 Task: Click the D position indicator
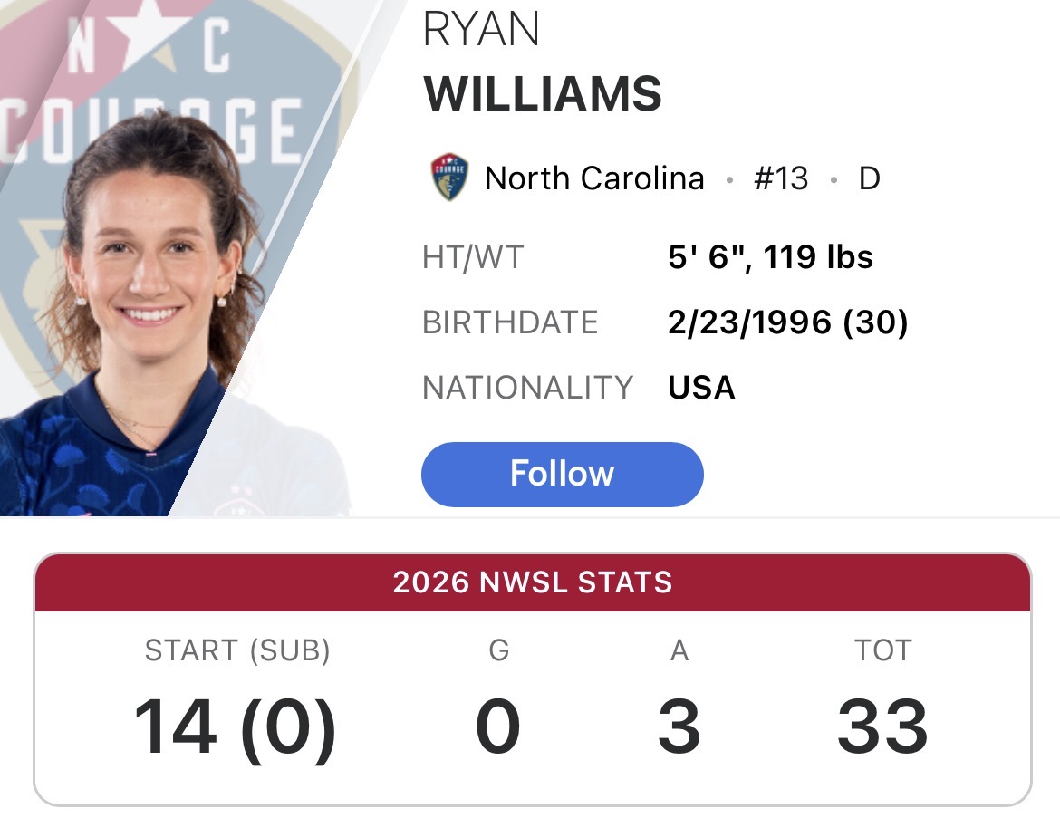click(870, 178)
